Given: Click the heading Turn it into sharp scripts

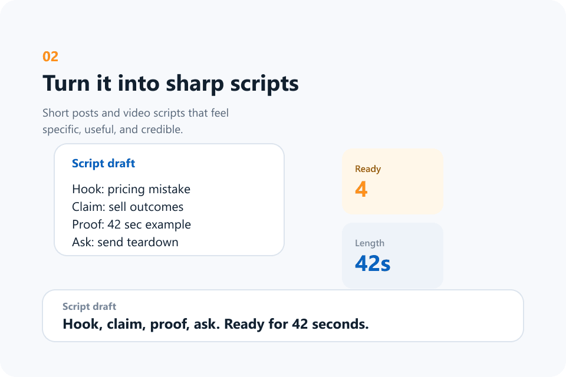Looking at the screenshot, I should tap(171, 84).
